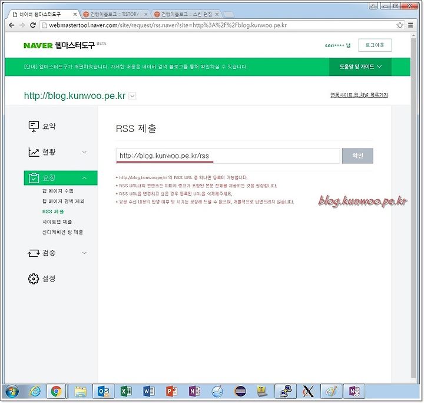Open PowerPoint from the taskbar
Viewport: 424px width, 403px height.
tap(171, 391)
